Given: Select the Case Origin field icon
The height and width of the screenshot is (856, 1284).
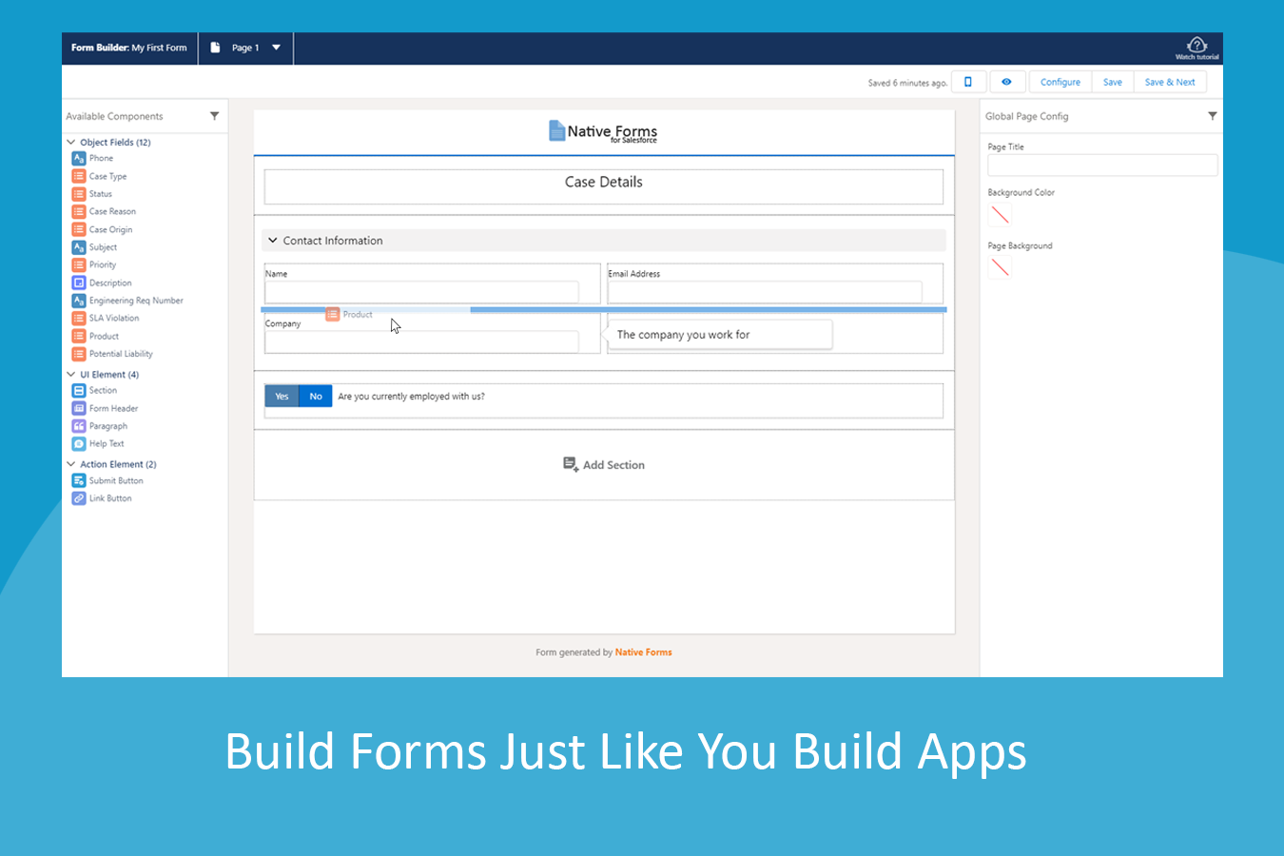Looking at the screenshot, I should pyautogui.click(x=79, y=229).
